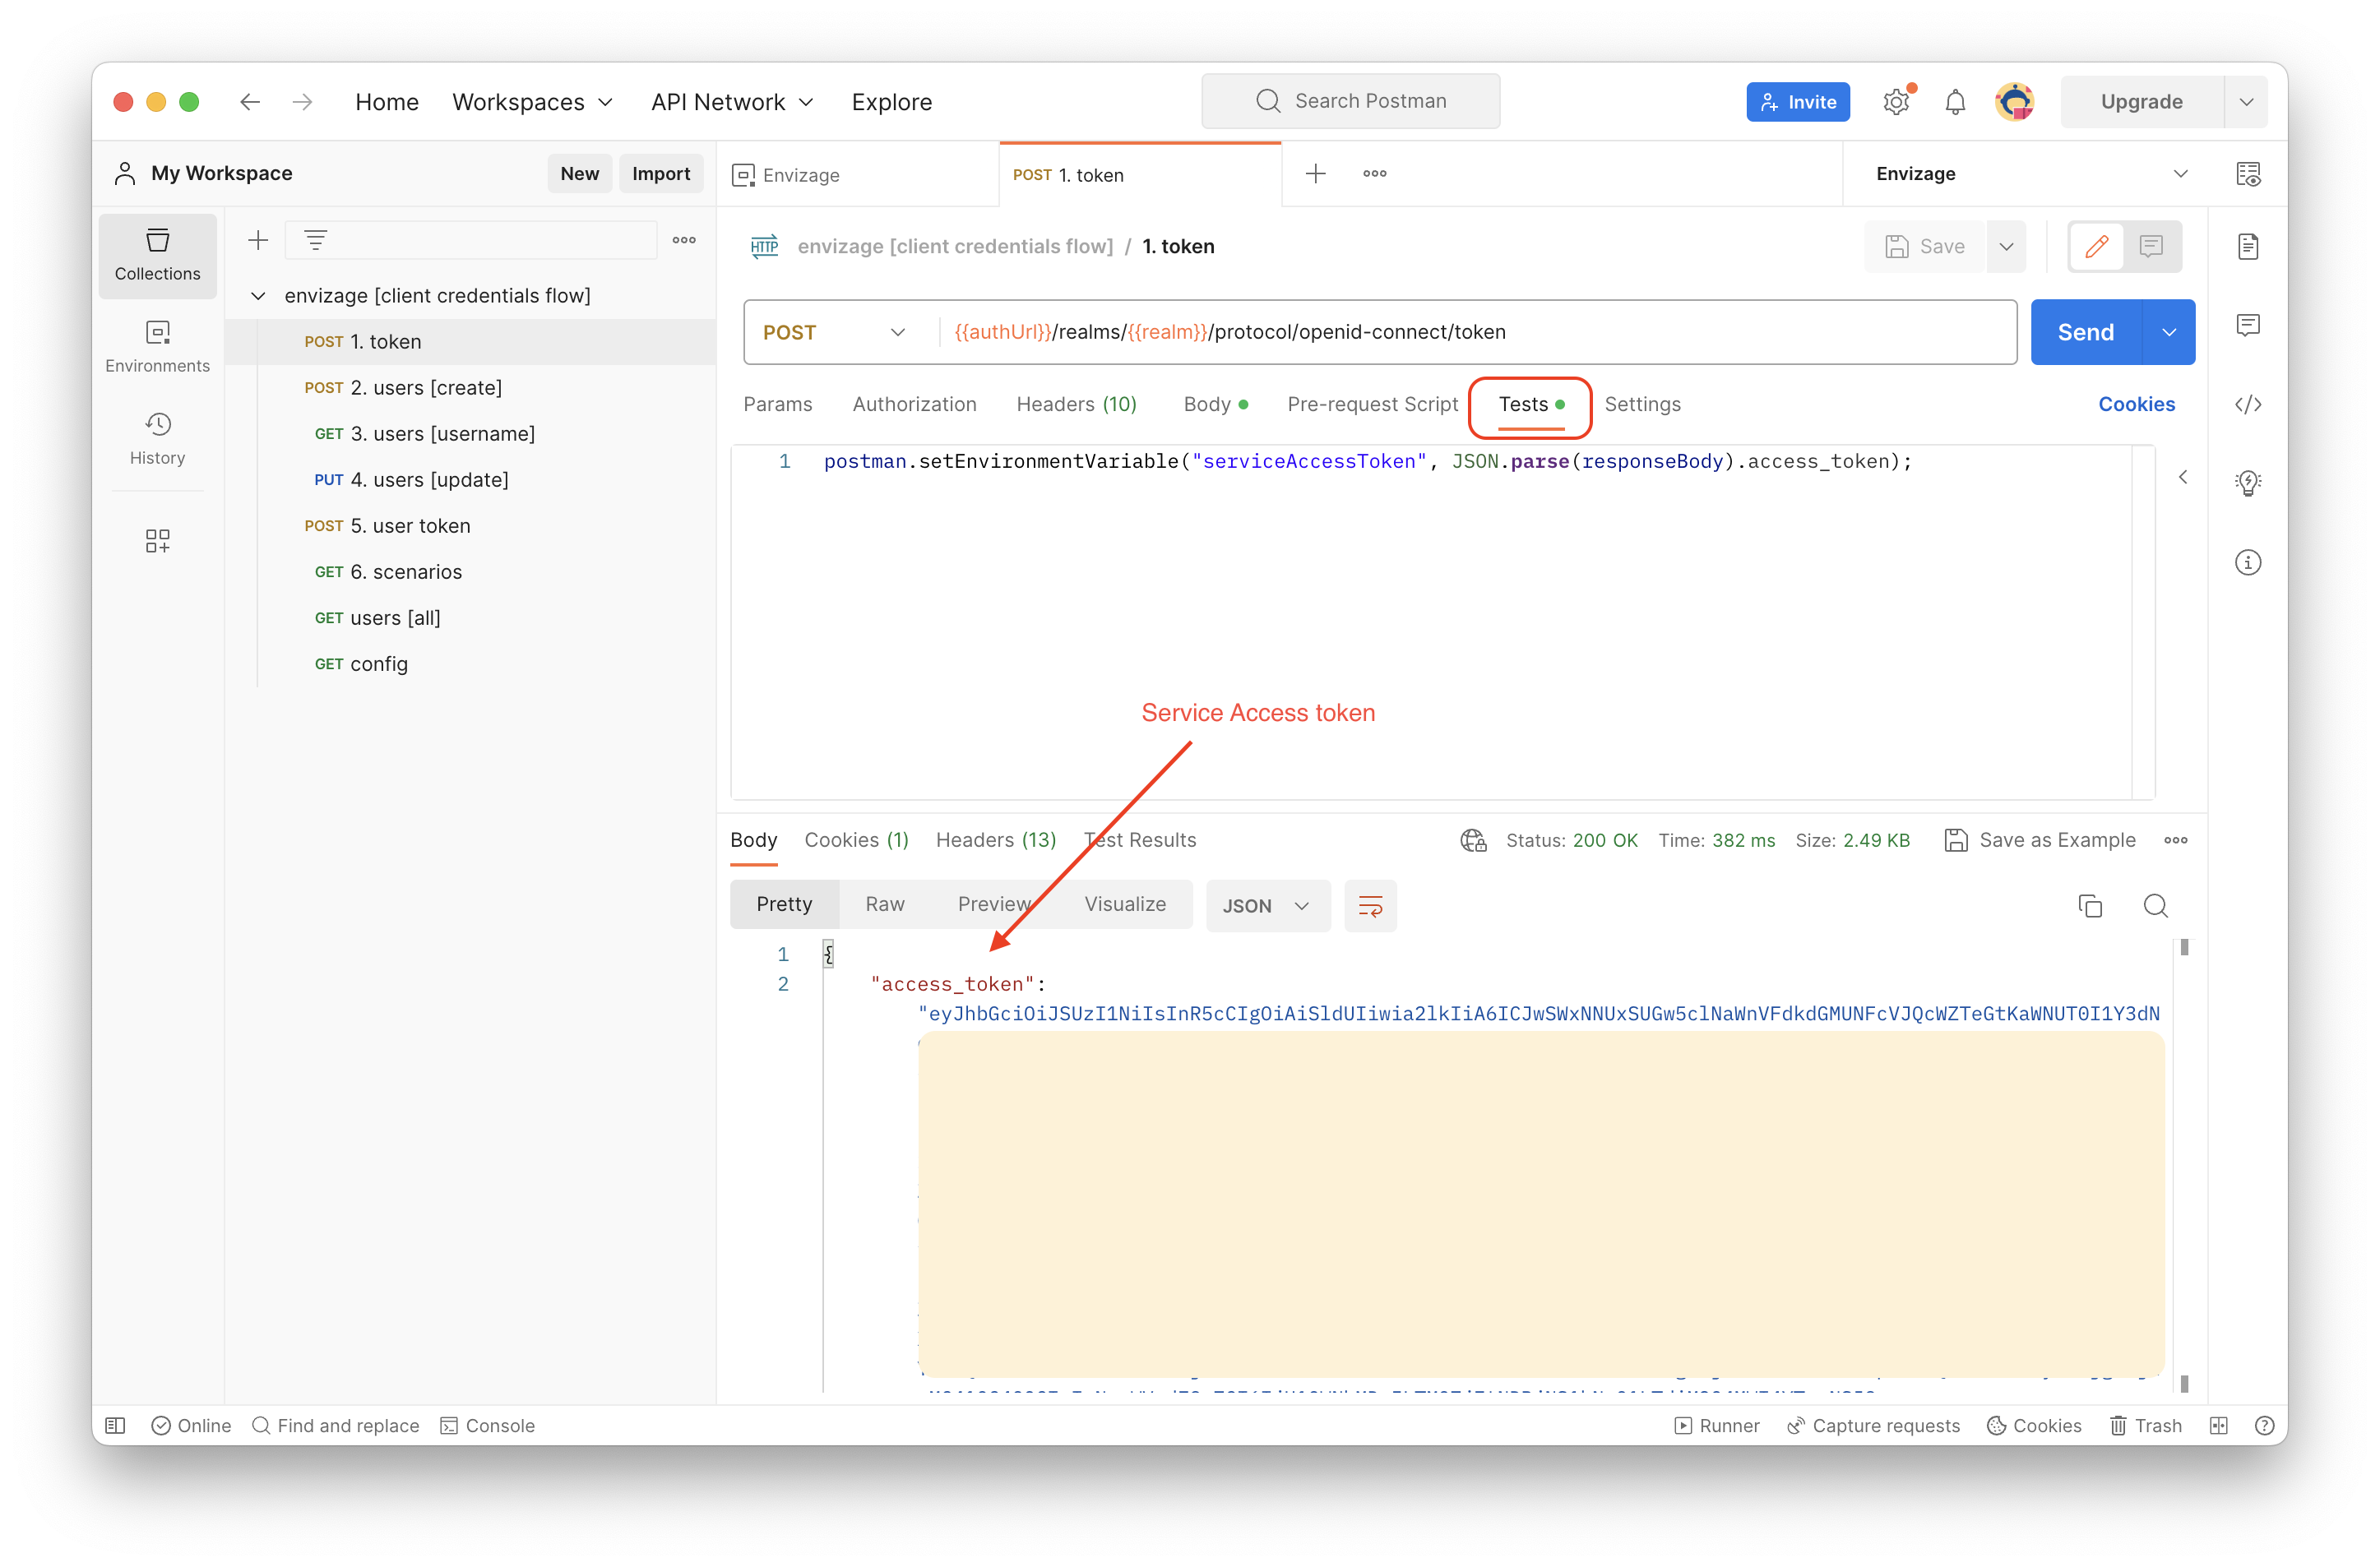Collapse the code snippets side chevron

pos(2183,477)
